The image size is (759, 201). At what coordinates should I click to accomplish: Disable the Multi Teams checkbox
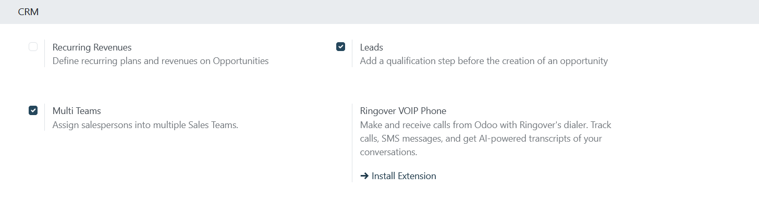point(33,110)
